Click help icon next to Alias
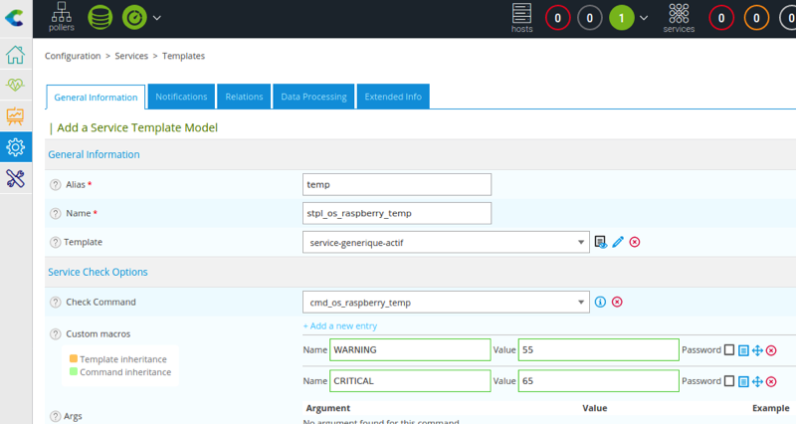796x424 pixels. (55, 185)
